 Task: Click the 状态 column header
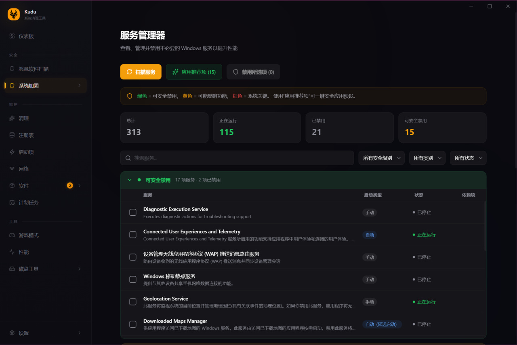tap(419, 195)
